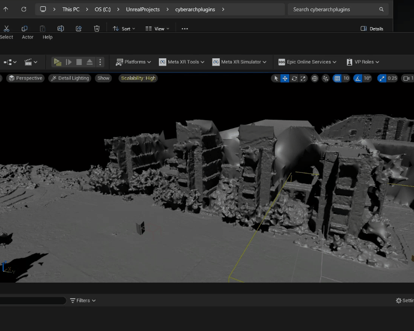Choose the select objects cursor tool

pos(276,78)
